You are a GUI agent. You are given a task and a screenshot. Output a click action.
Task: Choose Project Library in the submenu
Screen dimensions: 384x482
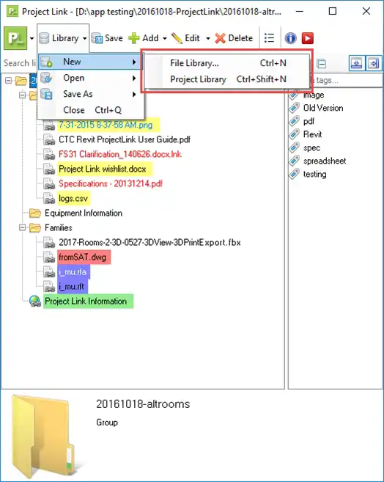point(228,79)
